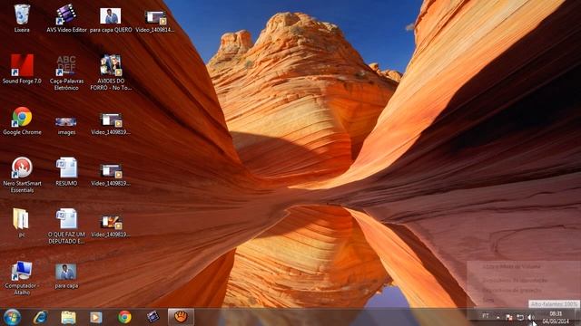The image size is (581, 326).
Task: Click the PT language indicator
Action: point(486,316)
